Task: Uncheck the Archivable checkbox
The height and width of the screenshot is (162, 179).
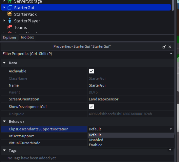Action: click(x=91, y=71)
